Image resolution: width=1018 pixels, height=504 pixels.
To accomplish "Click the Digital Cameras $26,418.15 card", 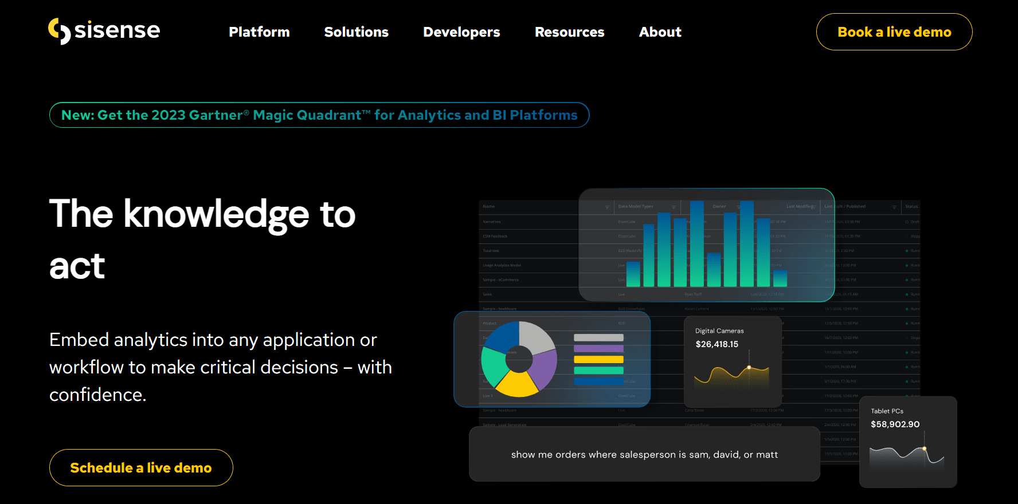I will click(733, 361).
